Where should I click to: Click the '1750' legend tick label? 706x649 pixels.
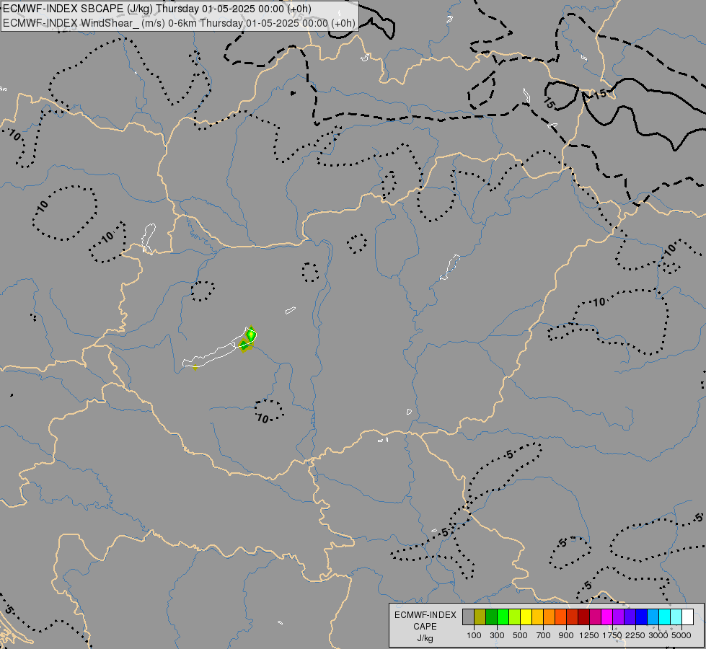[612, 635]
